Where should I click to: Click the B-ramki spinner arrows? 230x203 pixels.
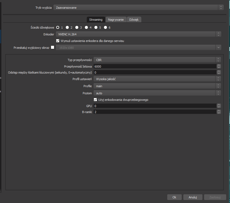click(x=219, y=112)
